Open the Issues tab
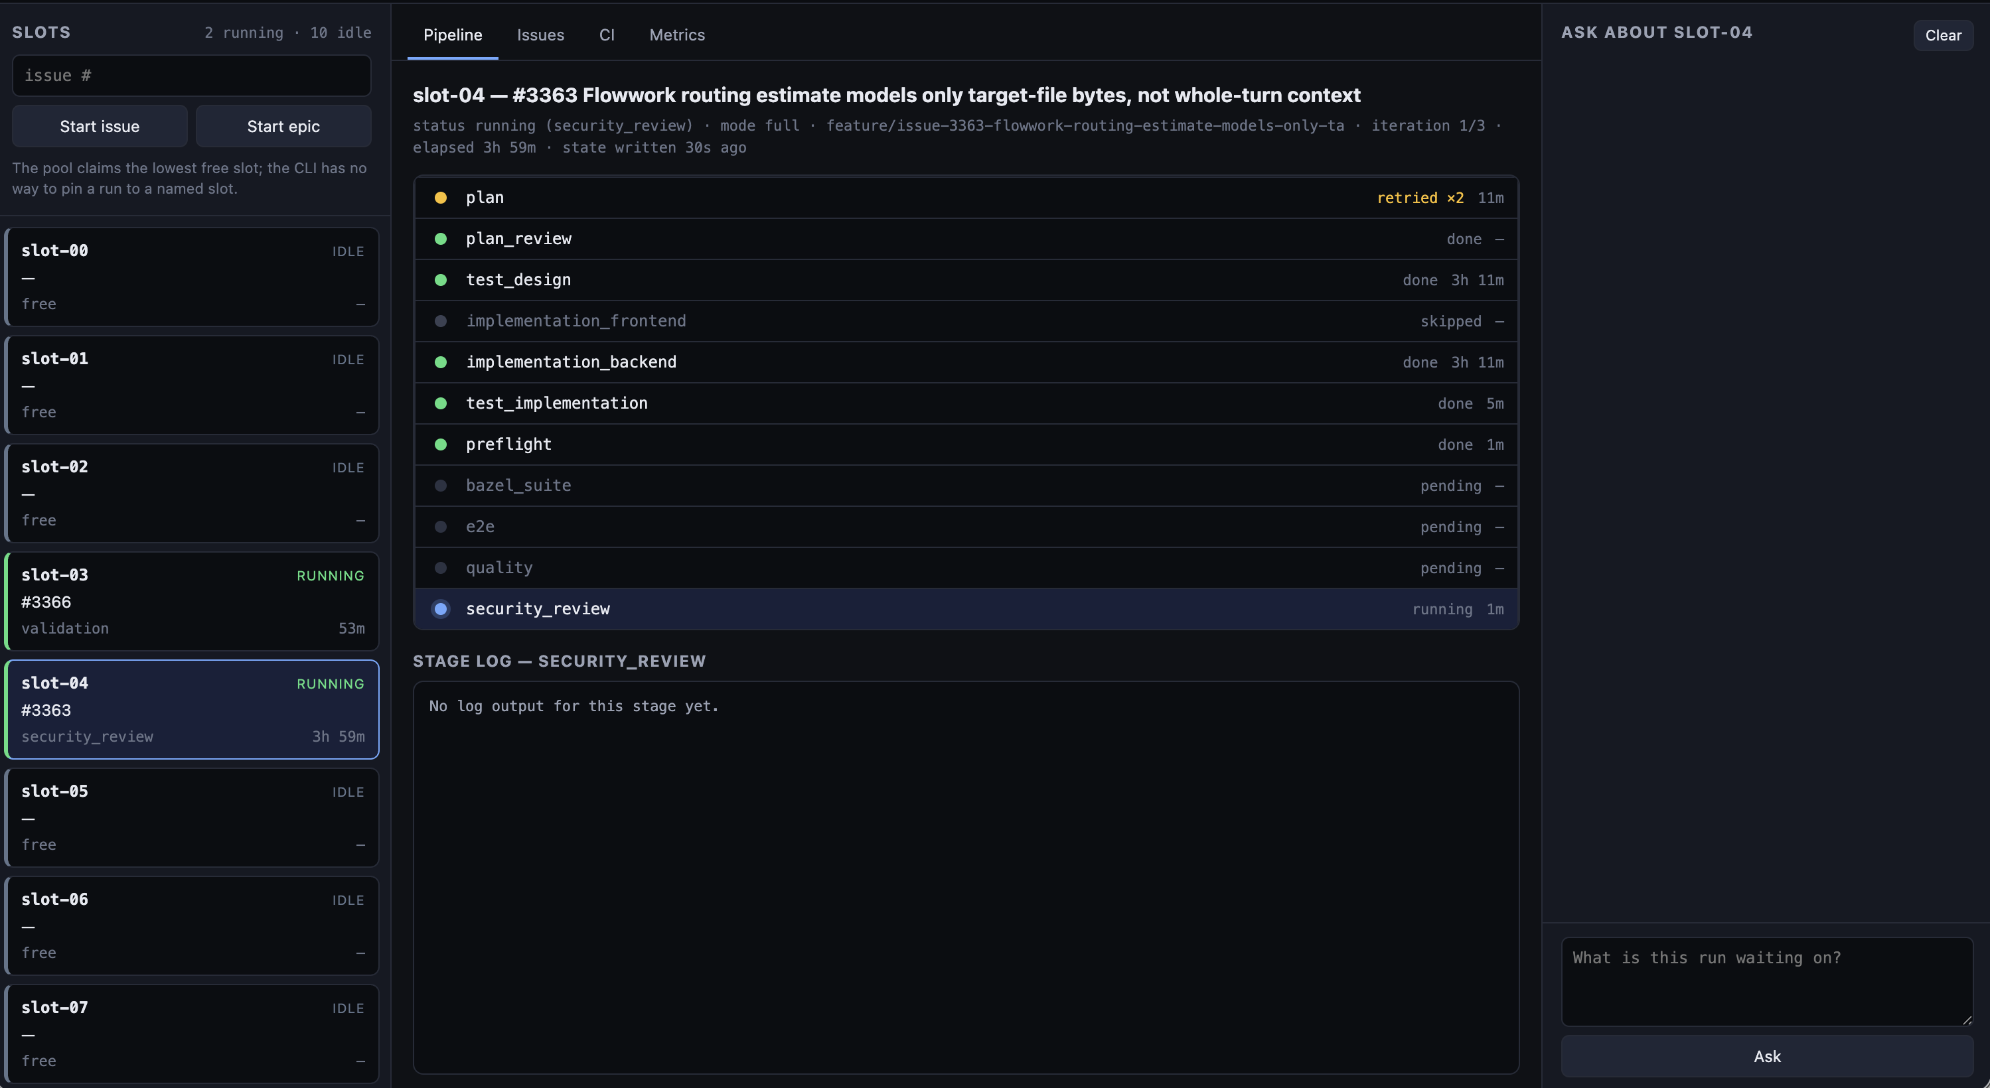 point(540,34)
